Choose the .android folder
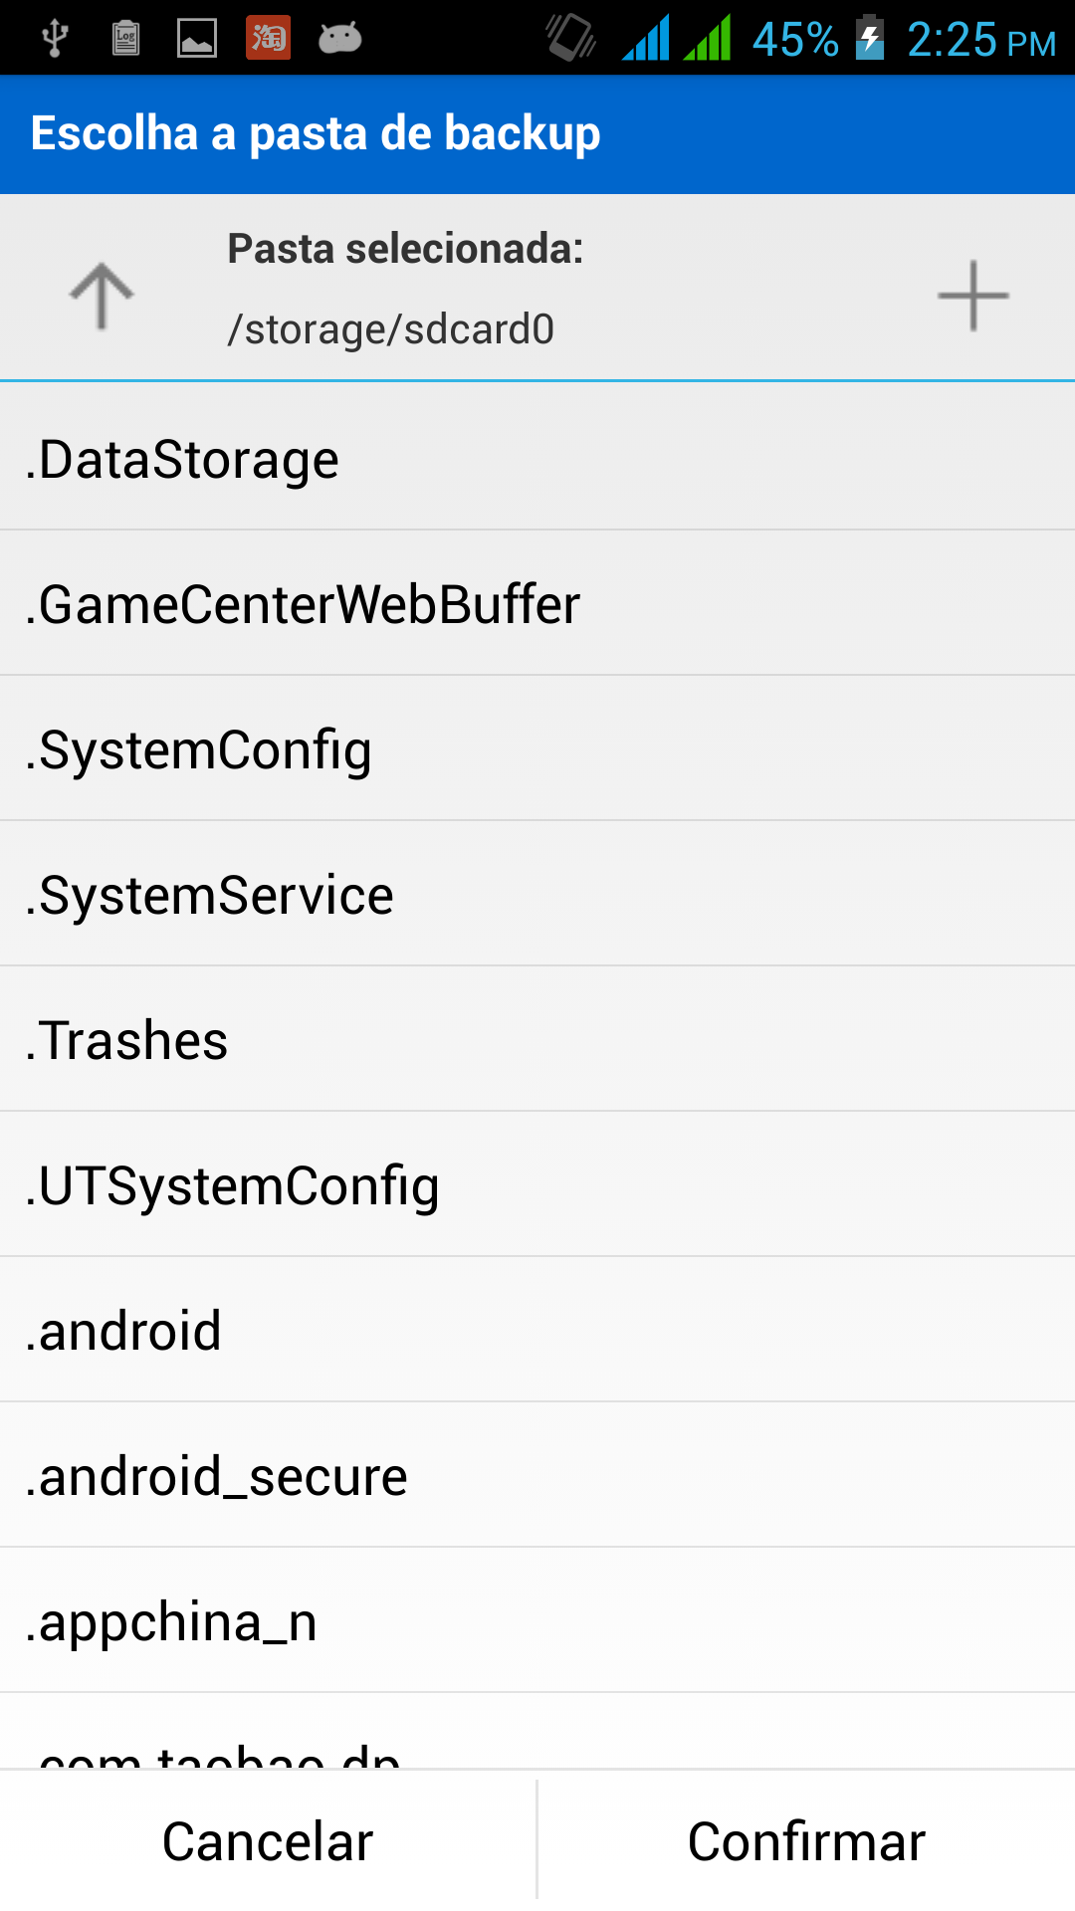 coord(537,1331)
